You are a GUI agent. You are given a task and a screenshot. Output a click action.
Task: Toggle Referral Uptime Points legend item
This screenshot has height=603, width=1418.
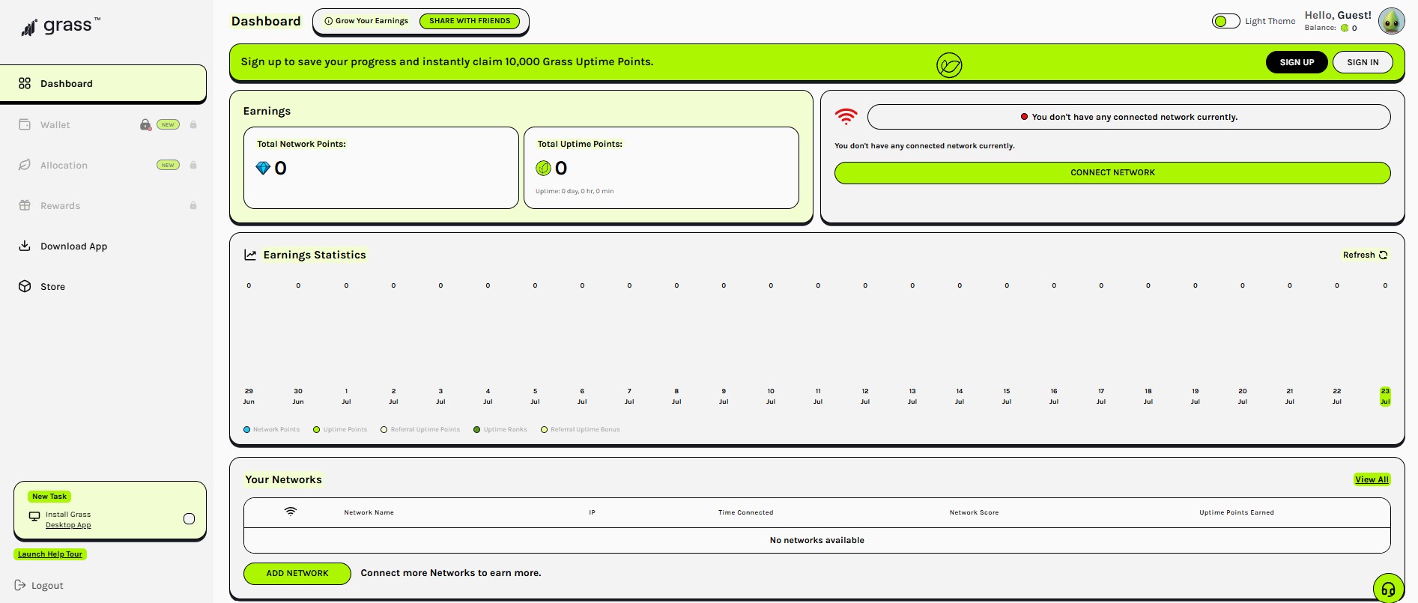(420, 430)
